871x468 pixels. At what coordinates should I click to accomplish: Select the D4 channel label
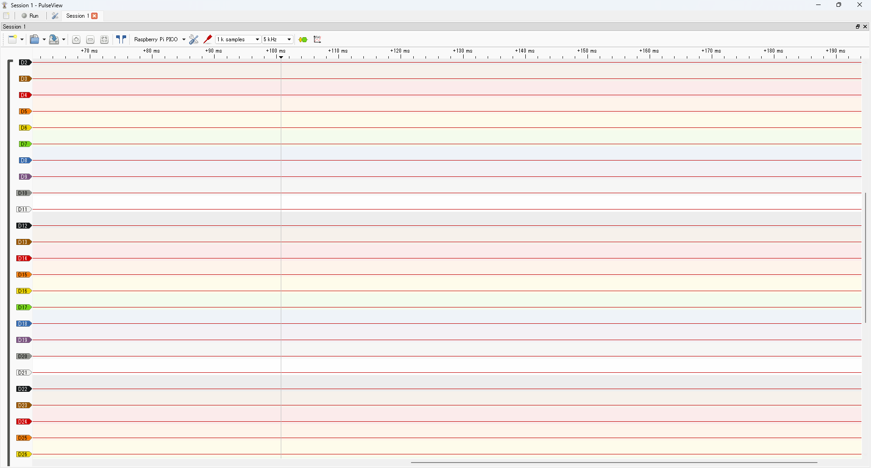point(25,95)
